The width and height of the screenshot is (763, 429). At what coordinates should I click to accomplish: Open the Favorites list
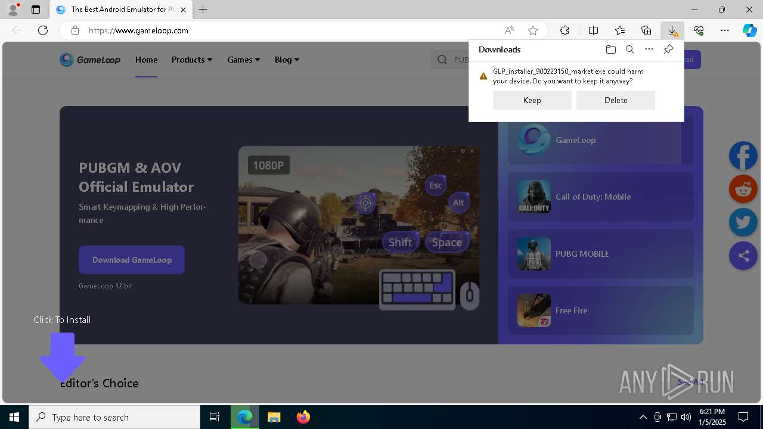click(620, 30)
